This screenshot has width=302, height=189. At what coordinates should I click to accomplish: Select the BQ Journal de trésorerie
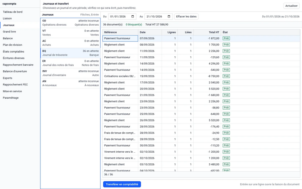[x=71, y=53]
